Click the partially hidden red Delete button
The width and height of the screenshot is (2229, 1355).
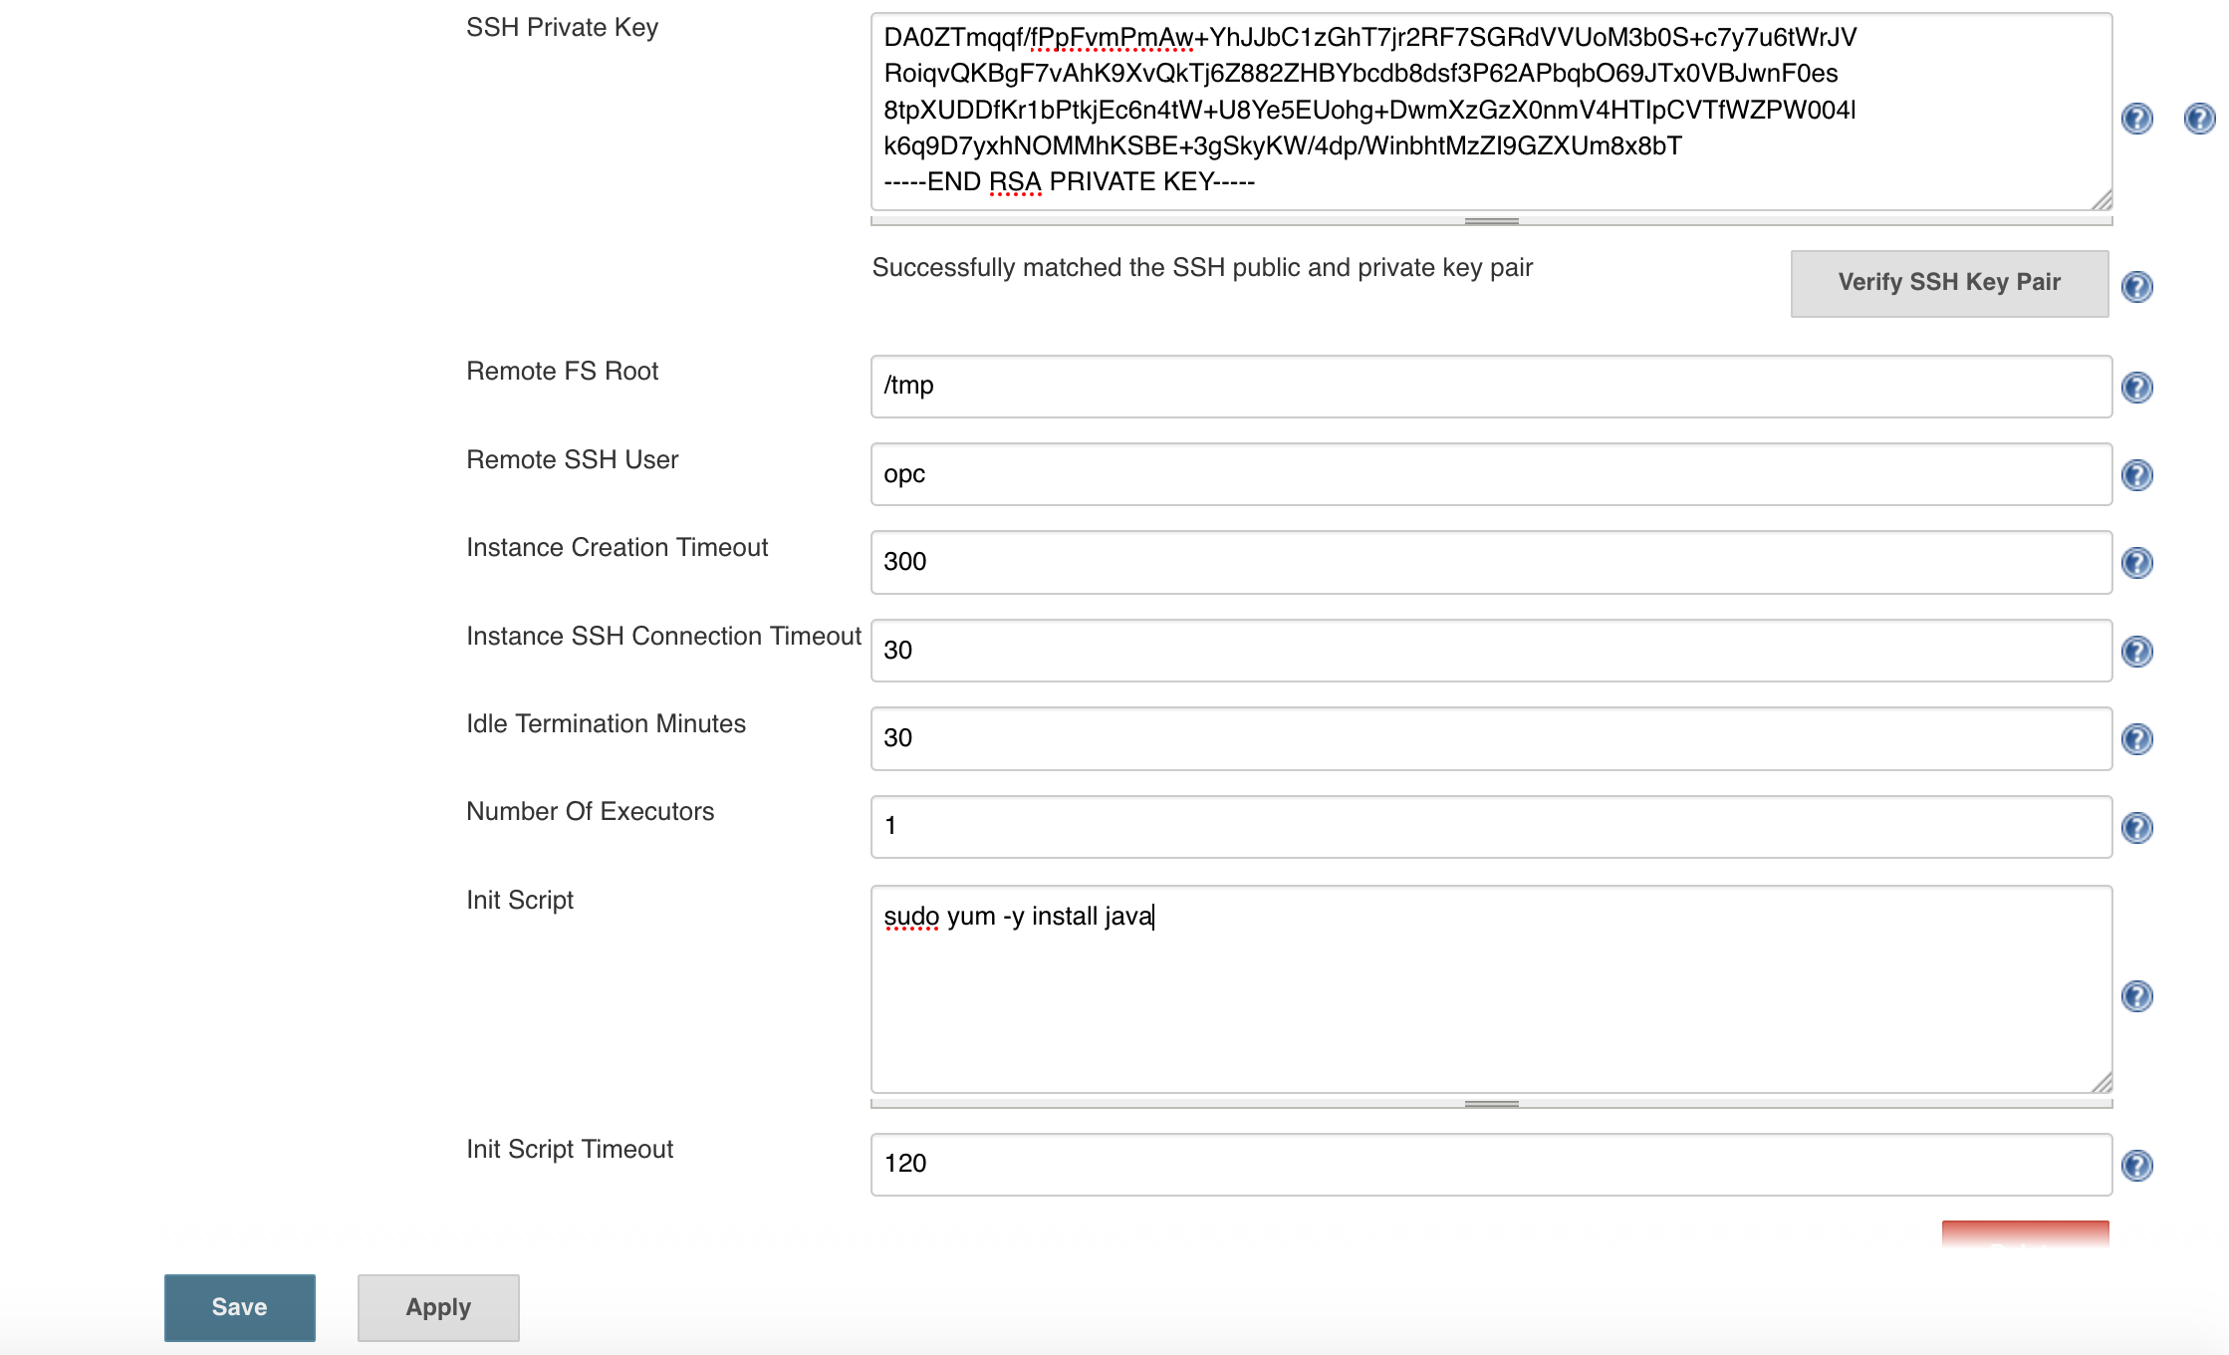pos(2025,1233)
